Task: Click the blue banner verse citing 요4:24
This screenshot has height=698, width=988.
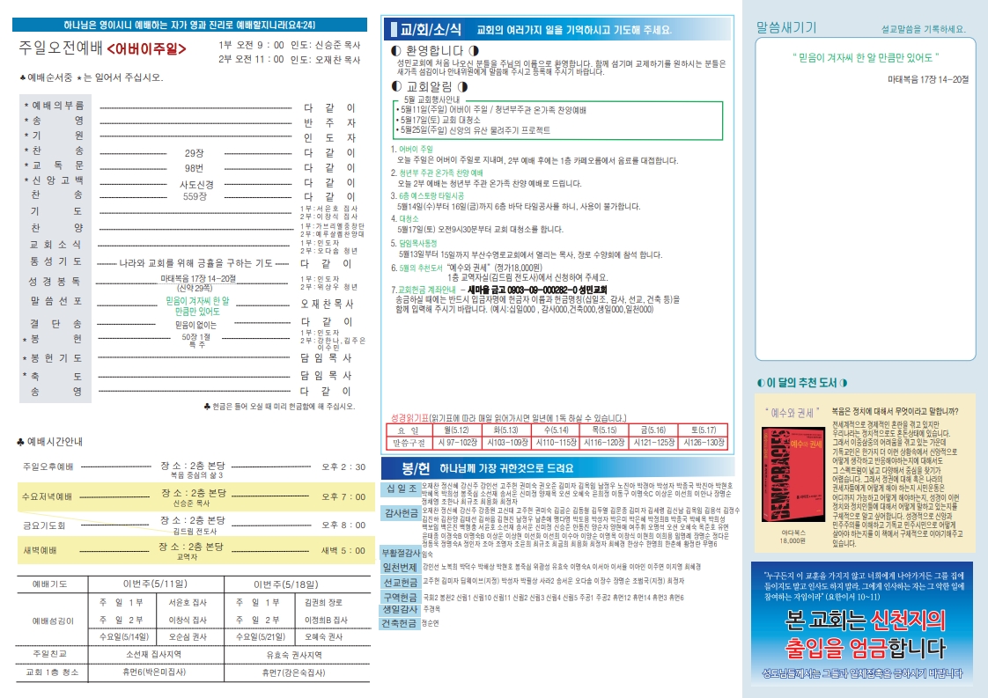Action: [189, 26]
